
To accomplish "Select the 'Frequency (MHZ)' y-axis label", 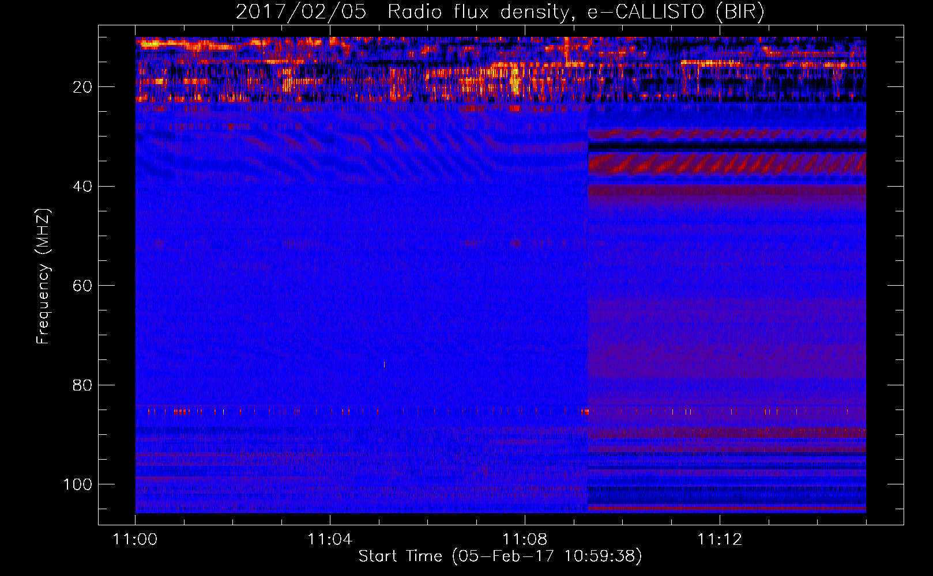I will tap(44, 276).
